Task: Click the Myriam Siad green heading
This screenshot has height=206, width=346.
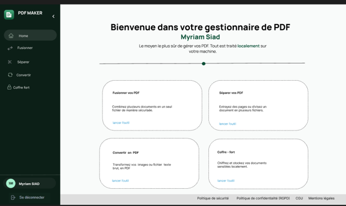Action: click(200, 37)
